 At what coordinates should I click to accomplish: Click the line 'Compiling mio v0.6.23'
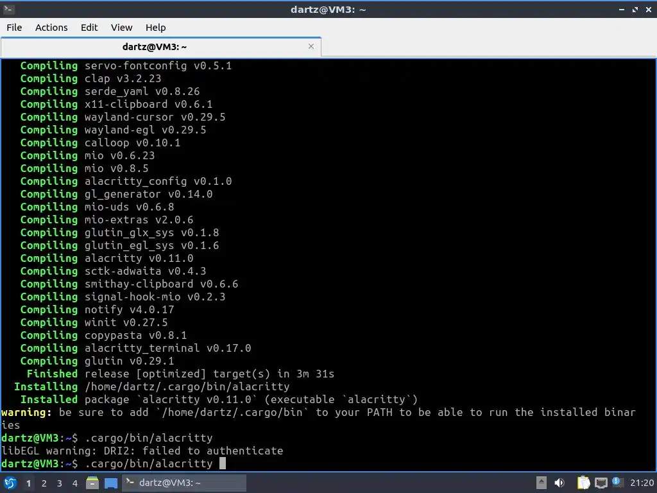[x=87, y=155]
